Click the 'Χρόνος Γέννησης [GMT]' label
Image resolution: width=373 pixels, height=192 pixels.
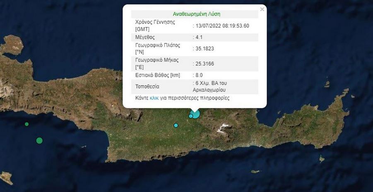155,26
